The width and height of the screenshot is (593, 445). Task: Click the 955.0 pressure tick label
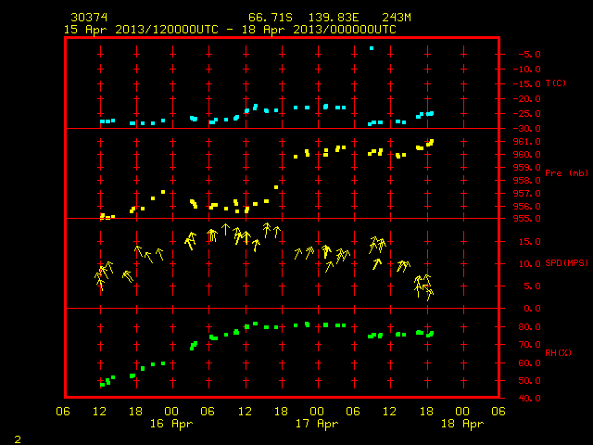click(x=526, y=219)
